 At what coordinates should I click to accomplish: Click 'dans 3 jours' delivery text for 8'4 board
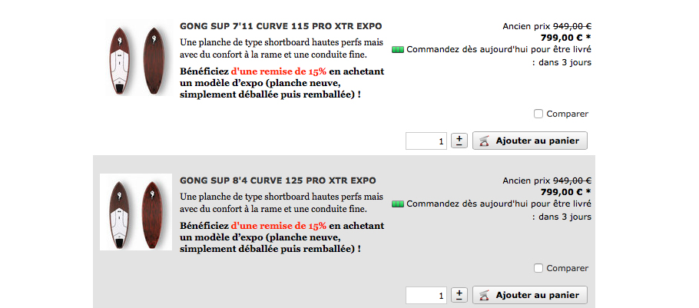(565, 217)
